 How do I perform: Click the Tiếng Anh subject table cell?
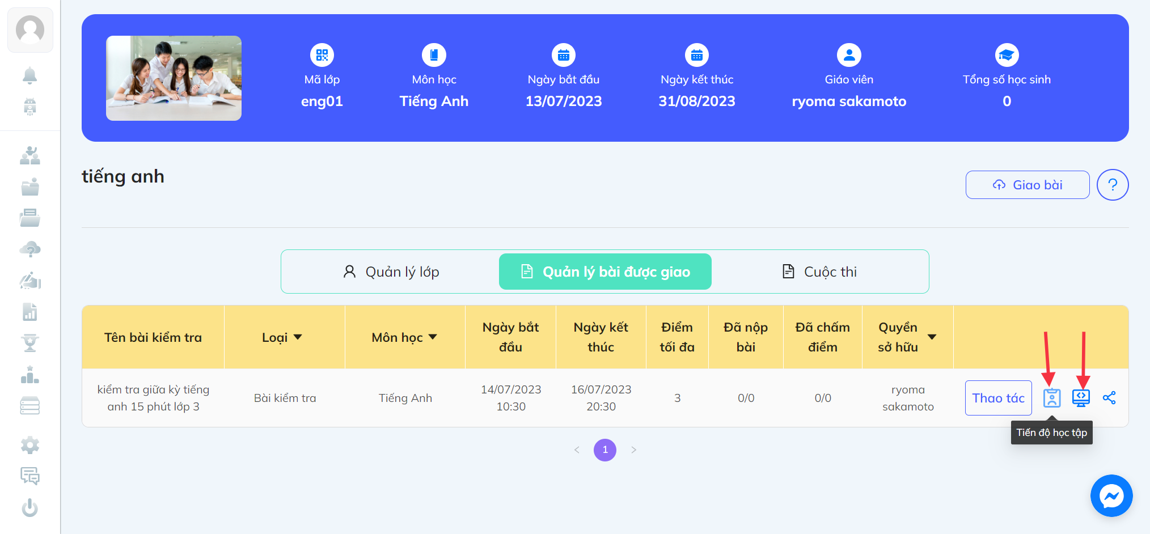(405, 398)
